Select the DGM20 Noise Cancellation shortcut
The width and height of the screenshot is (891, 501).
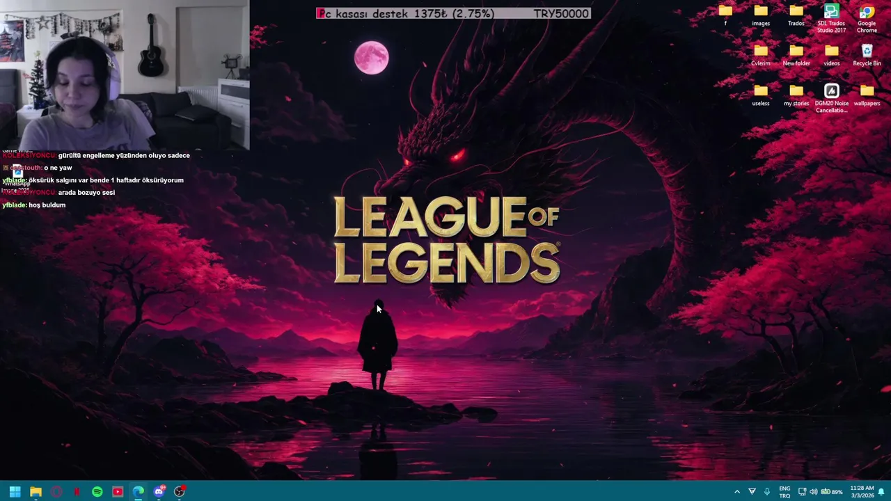[831, 98]
